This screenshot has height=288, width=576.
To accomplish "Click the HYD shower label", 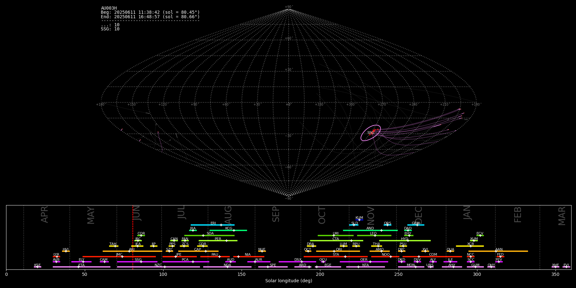I will 404,239.
